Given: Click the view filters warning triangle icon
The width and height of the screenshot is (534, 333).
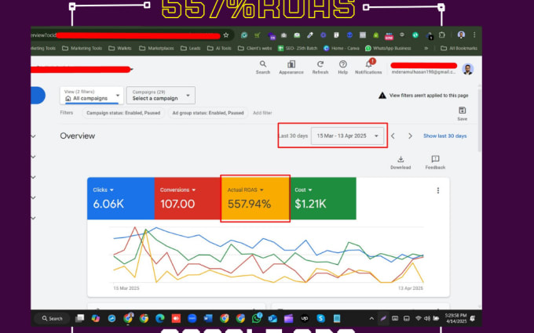Looking at the screenshot, I should pyautogui.click(x=382, y=96).
